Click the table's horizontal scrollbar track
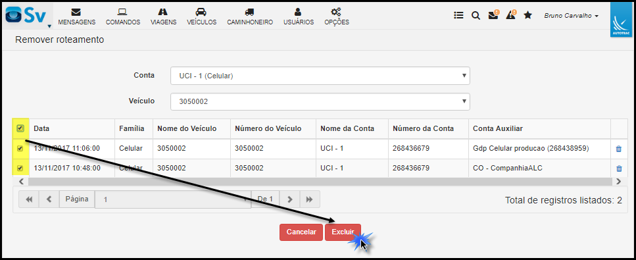Image resolution: width=636 pixels, height=260 pixels. point(320,182)
